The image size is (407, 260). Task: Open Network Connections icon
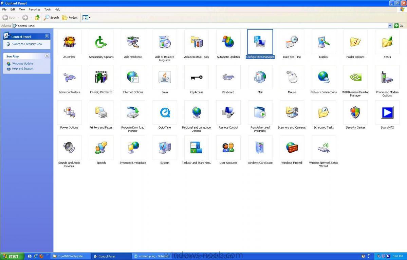coord(324,77)
